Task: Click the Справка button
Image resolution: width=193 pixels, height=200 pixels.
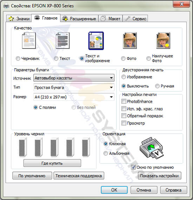Action: point(174,190)
